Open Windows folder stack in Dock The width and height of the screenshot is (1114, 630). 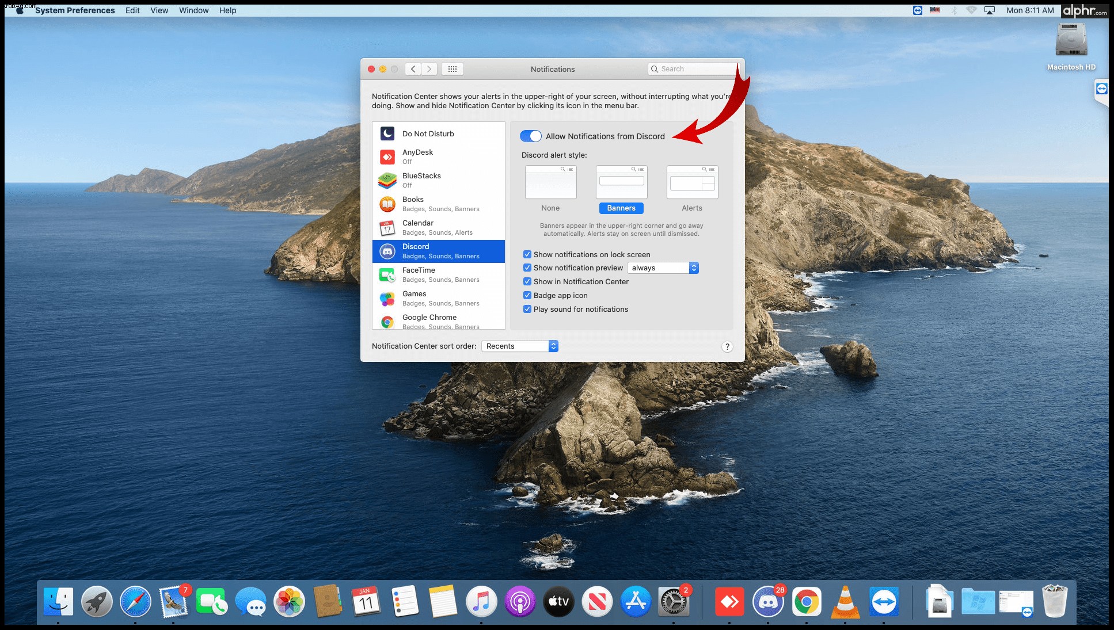pos(978,602)
